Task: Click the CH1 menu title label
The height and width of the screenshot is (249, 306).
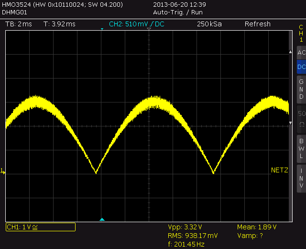Action: [301, 33]
